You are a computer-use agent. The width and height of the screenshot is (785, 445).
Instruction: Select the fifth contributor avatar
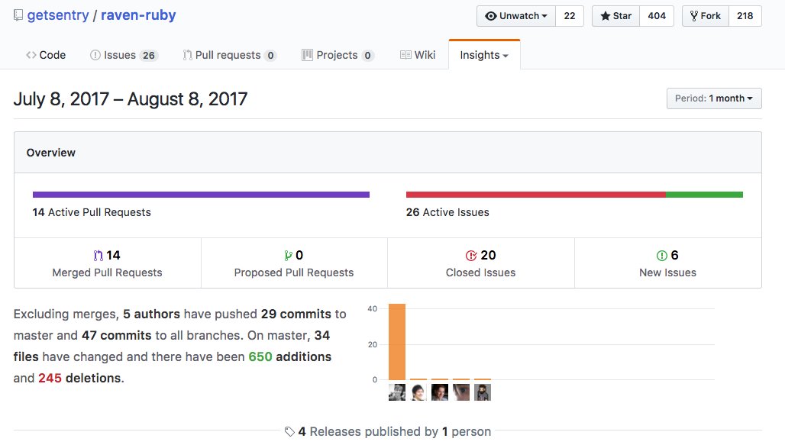[483, 392]
